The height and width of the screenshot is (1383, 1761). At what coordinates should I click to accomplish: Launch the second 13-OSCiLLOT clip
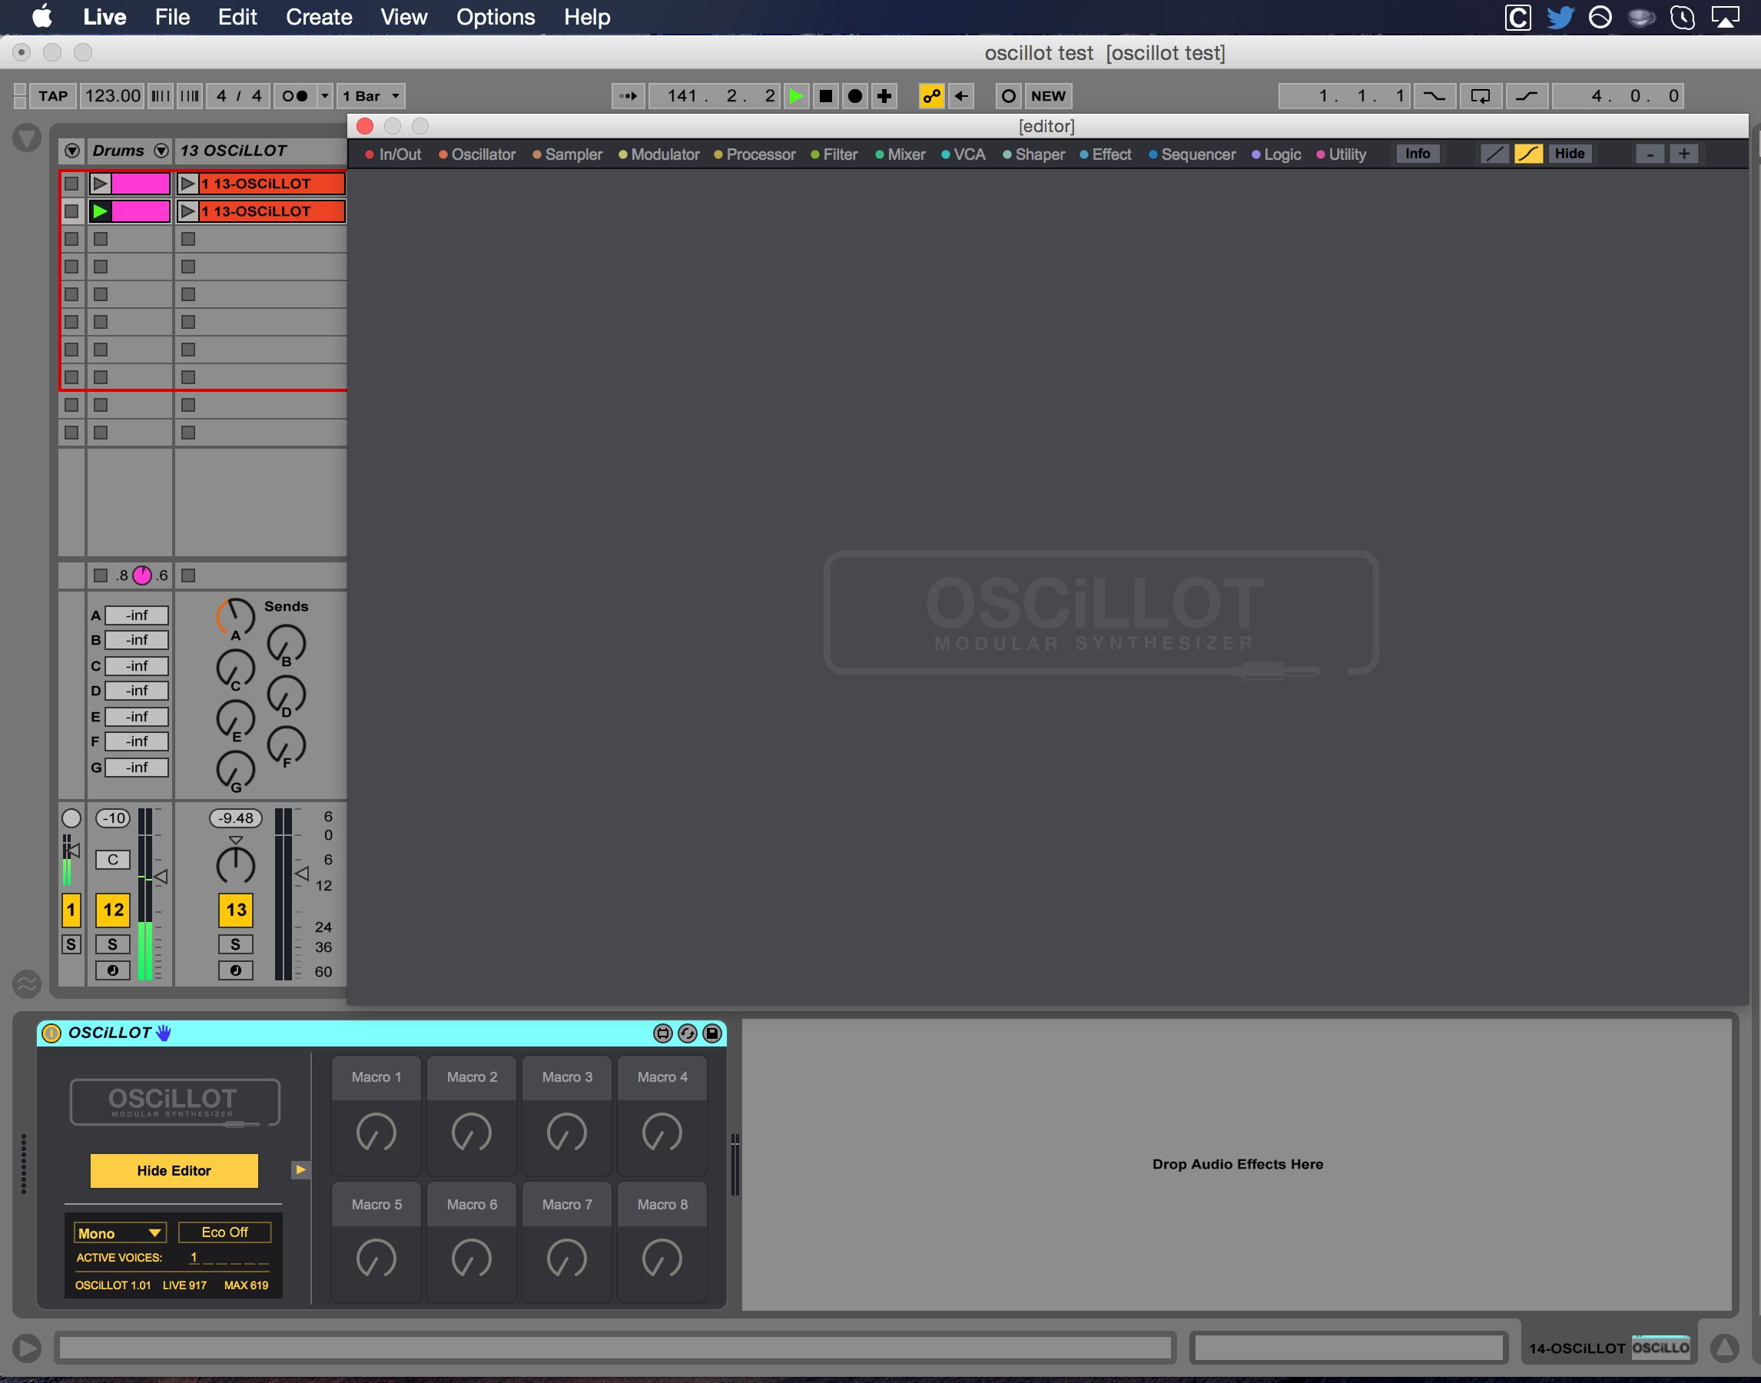187,211
